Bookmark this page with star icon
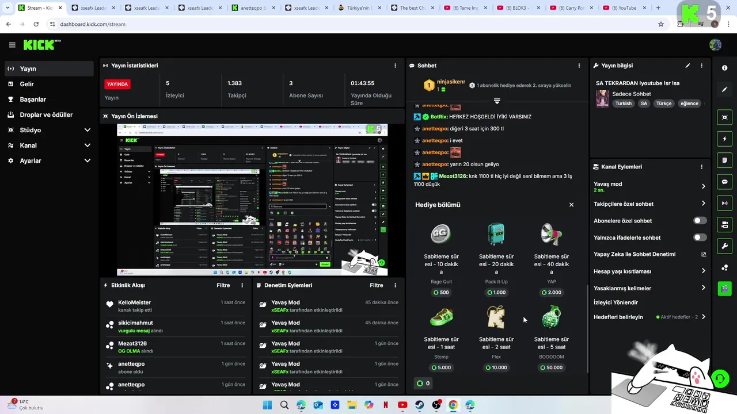This screenshot has height=414, width=737. point(661,24)
